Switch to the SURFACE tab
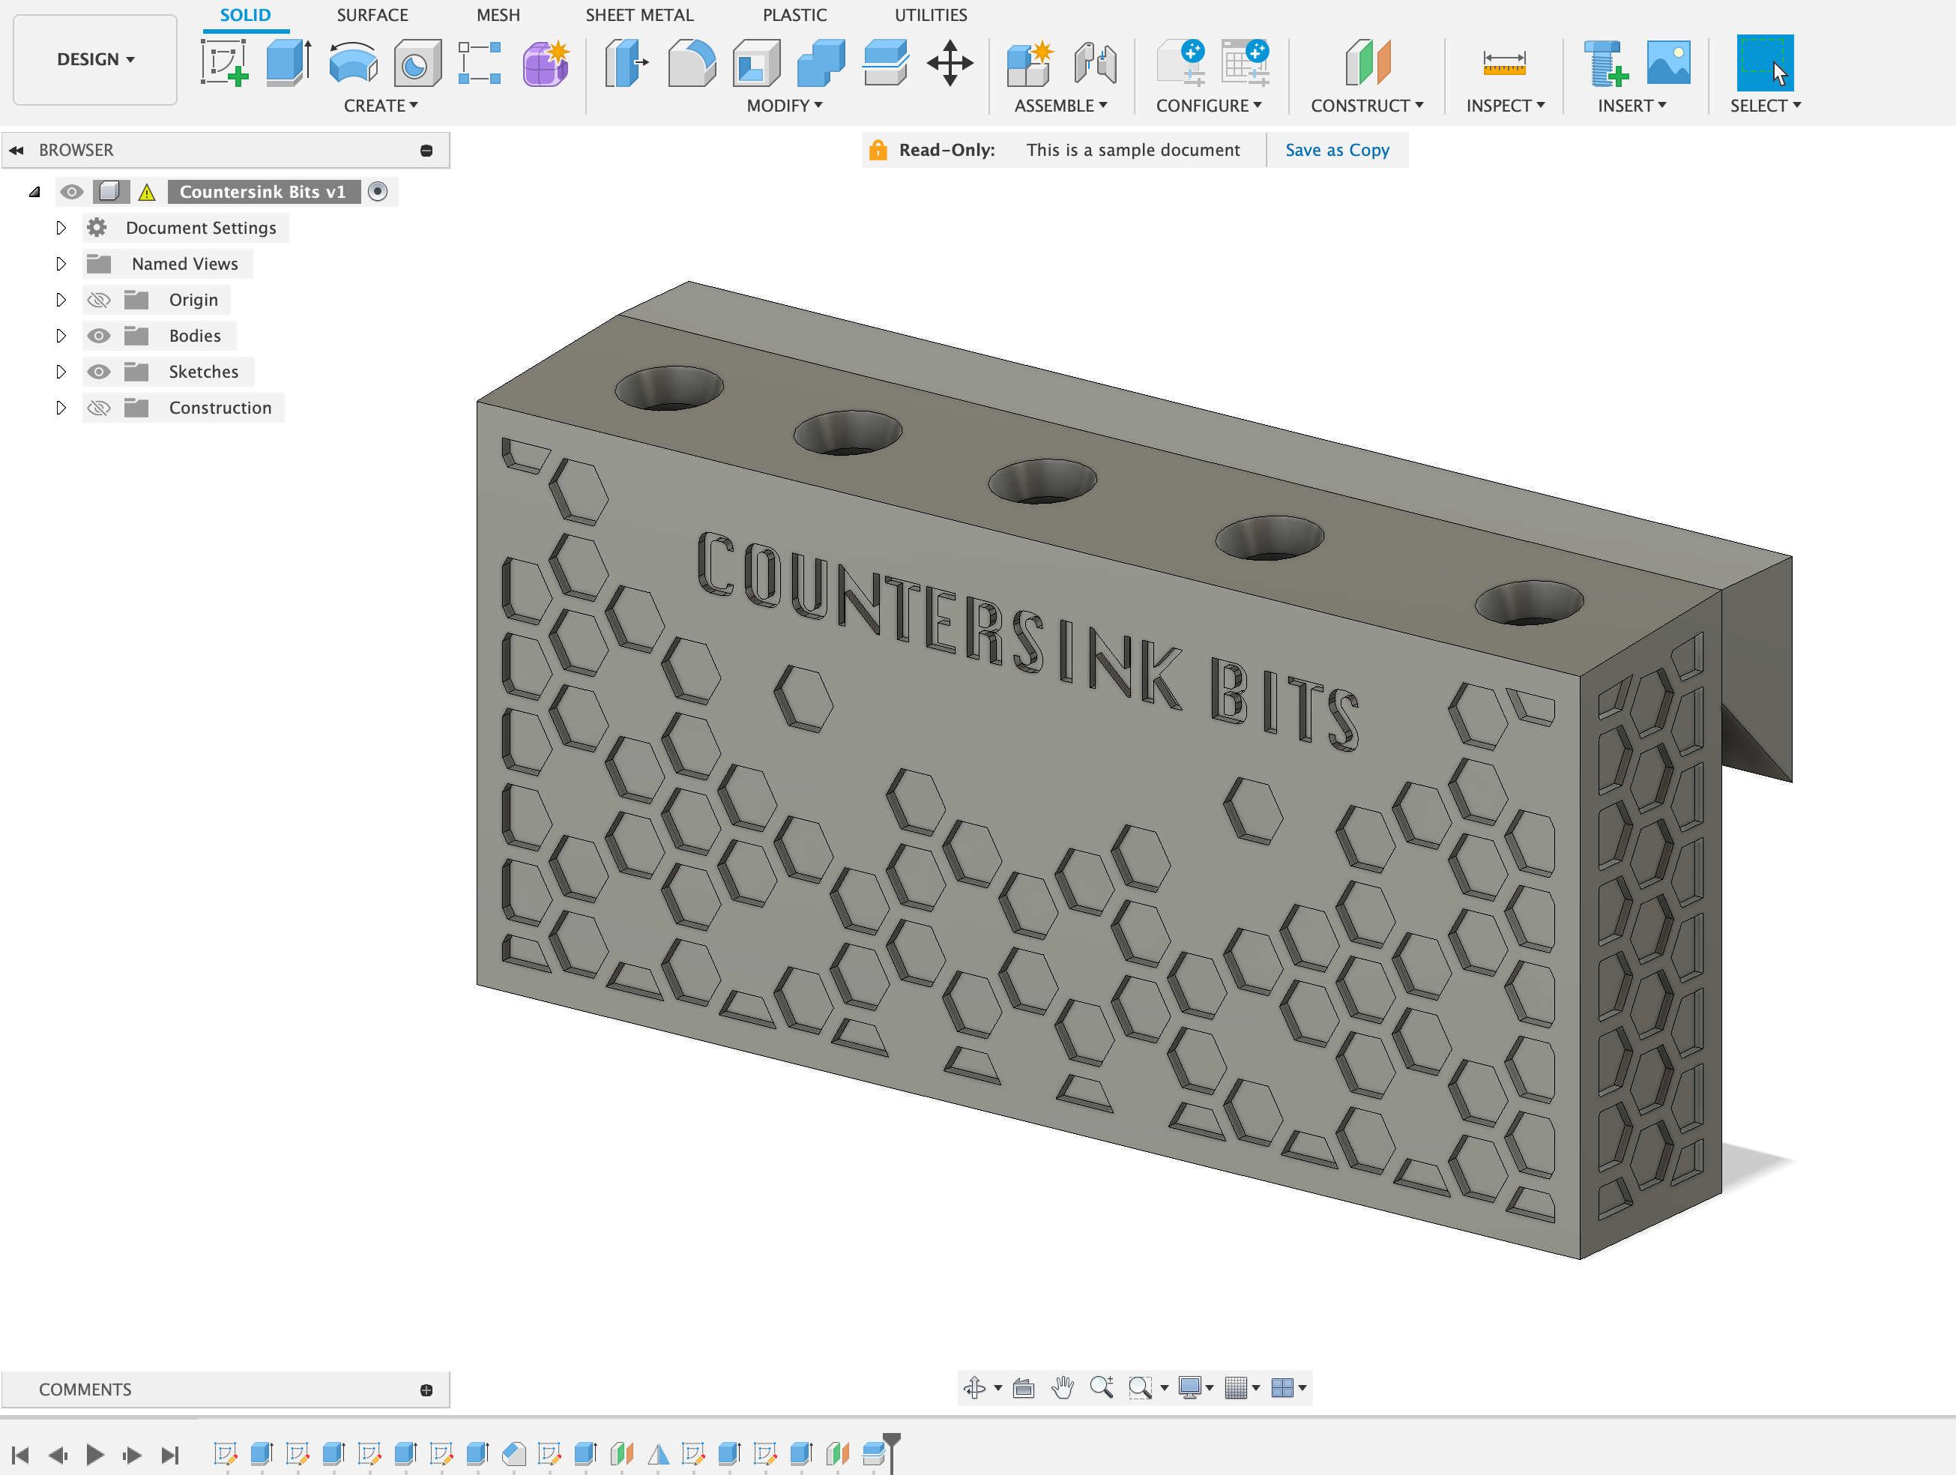 tap(372, 15)
